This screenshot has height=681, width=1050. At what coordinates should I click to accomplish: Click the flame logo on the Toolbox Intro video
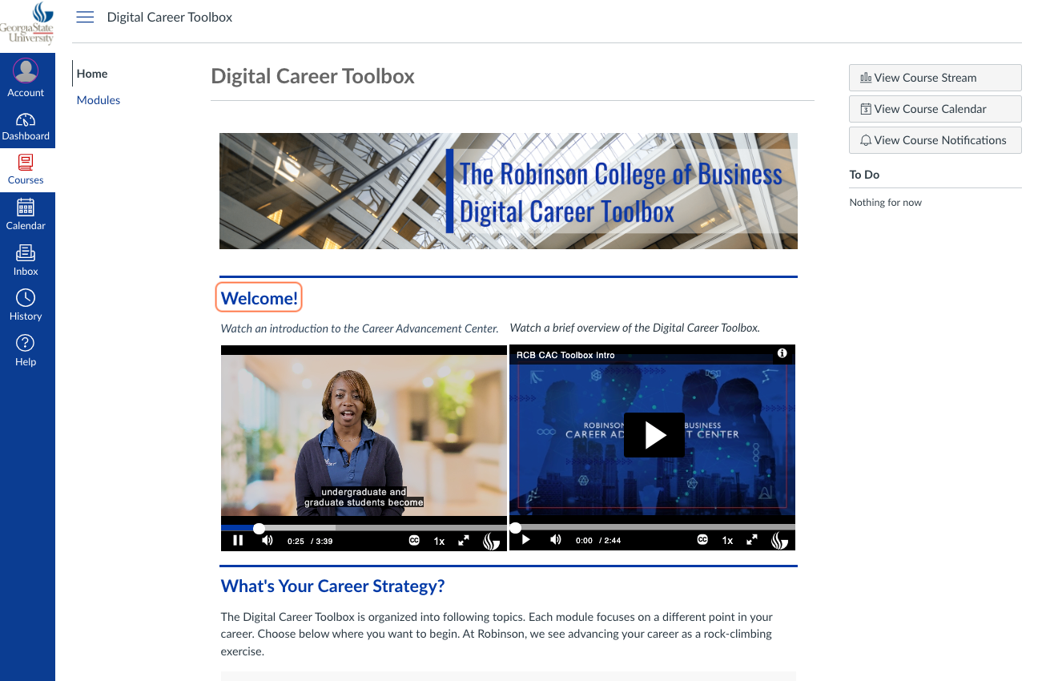pyautogui.click(x=778, y=541)
